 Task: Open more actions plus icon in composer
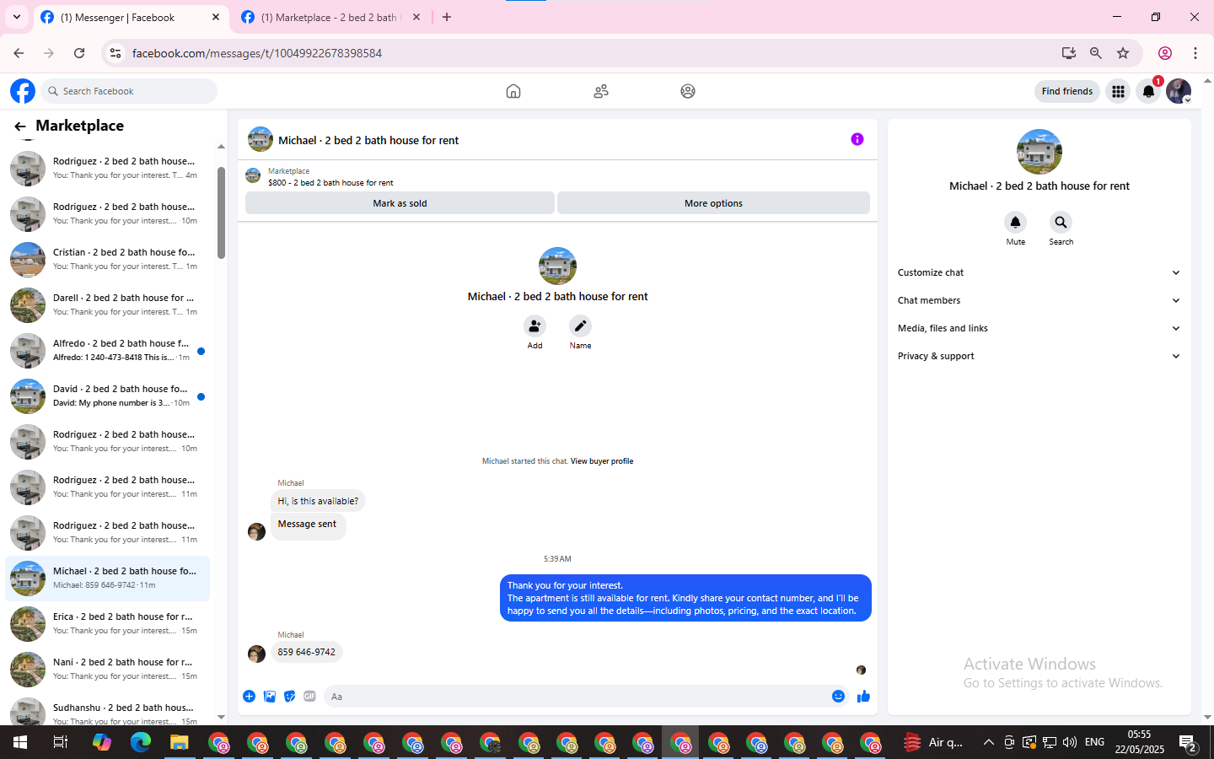[x=249, y=696]
